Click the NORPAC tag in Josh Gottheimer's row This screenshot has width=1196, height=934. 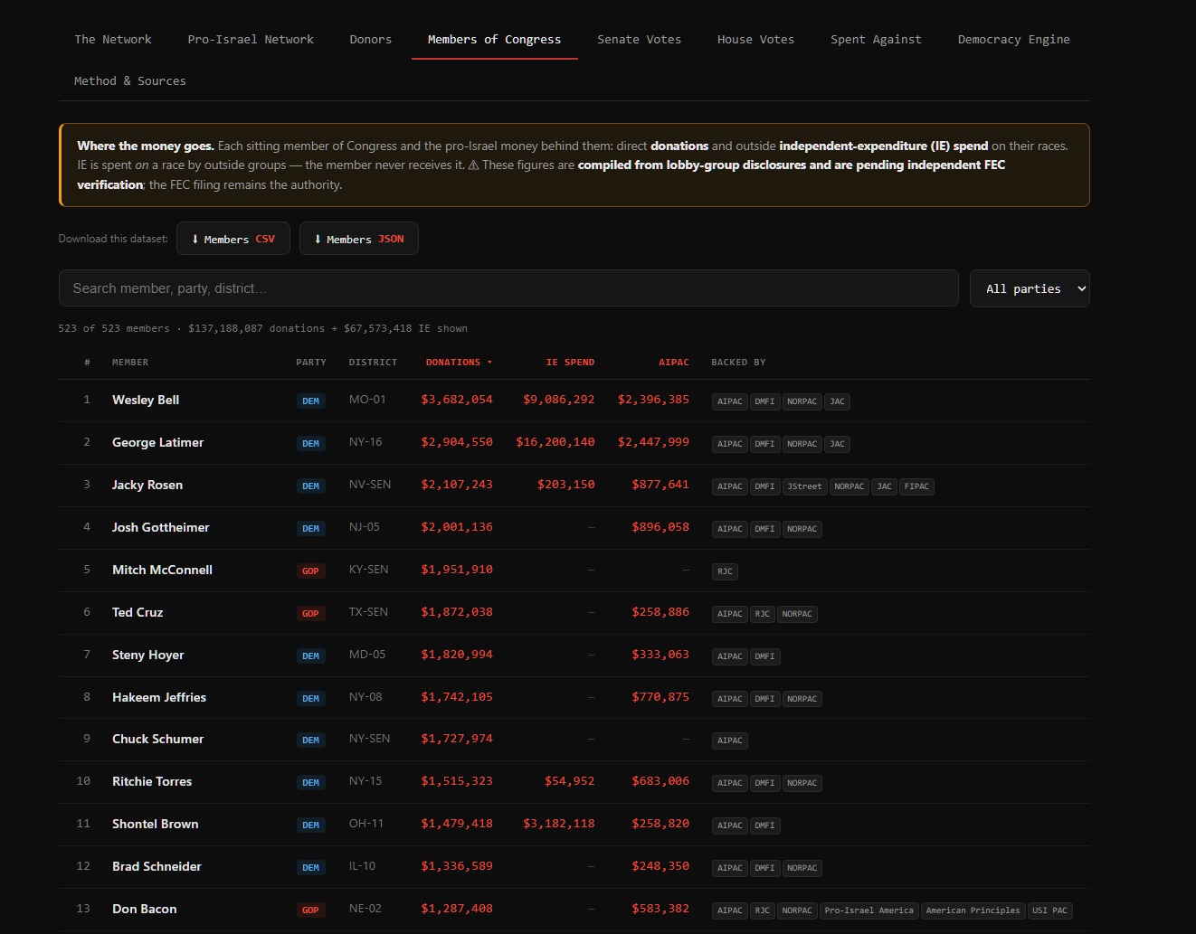pyautogui.click(x=802, y=529)
